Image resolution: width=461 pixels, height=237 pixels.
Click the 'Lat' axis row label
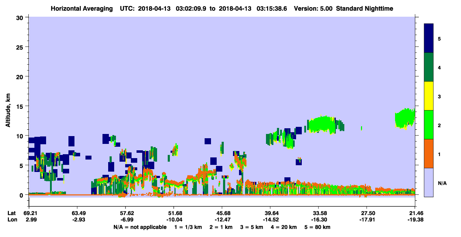point(12,213)
